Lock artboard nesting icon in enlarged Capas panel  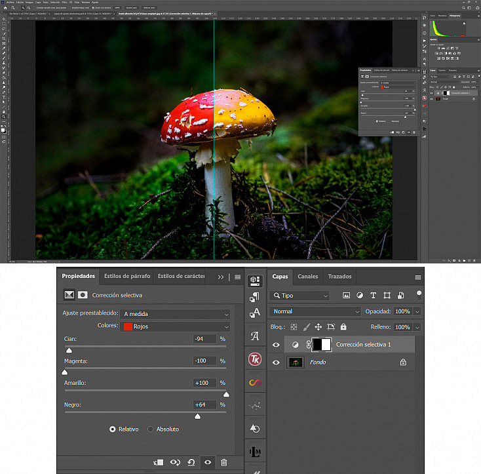pos(331,326)
